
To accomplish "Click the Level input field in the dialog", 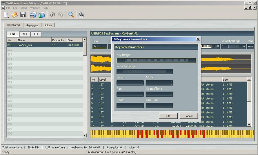I will click(x=130, y=83).
